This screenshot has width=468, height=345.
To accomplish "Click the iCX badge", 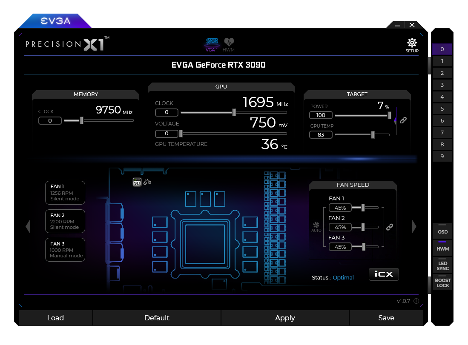I will point(383,274).
